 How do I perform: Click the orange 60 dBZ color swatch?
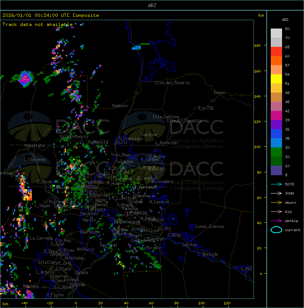pyautogui.click(x=276, y=60)
